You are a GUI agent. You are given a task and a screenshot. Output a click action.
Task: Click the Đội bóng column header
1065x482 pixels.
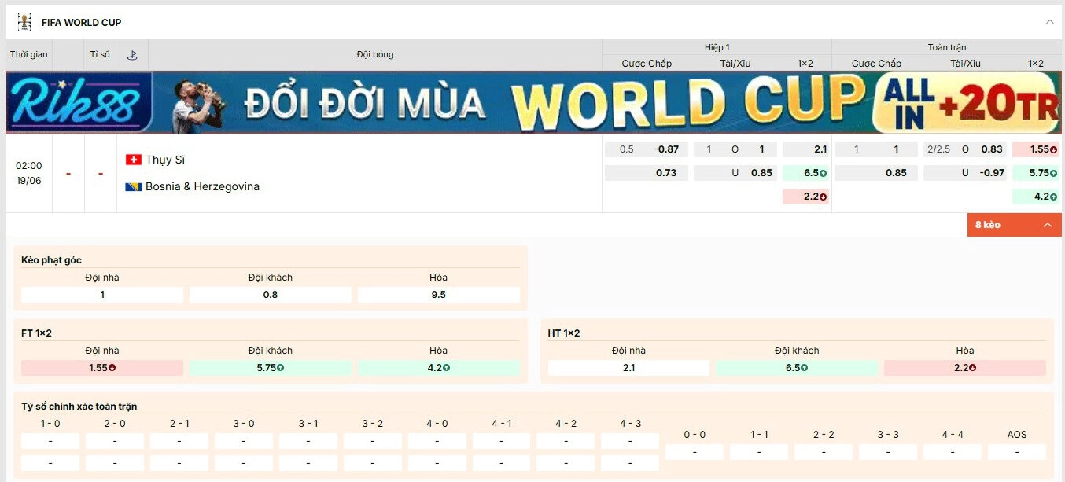[x=375, y=55]
